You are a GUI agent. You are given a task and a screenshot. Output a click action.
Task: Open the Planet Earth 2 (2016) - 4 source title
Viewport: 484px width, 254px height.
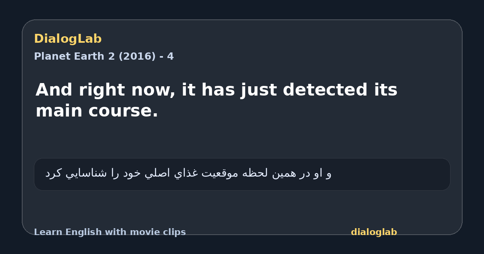[104, 56]
